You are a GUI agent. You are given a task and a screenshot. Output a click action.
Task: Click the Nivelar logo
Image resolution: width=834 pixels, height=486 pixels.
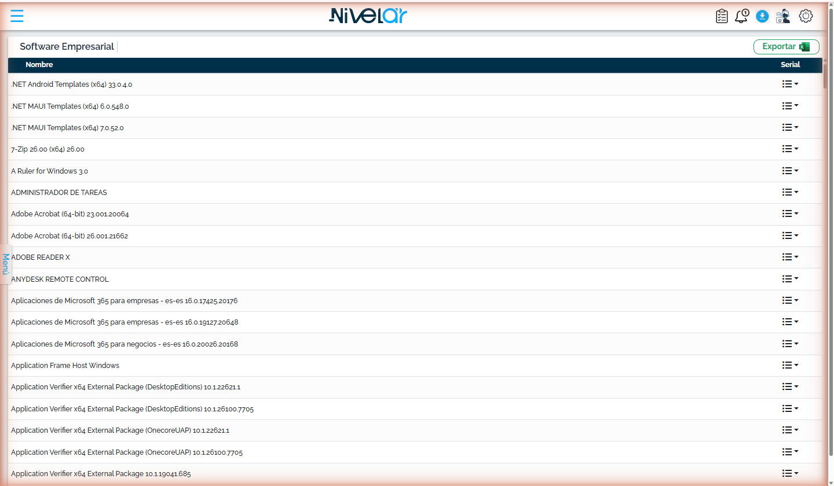tap(368, 16)
